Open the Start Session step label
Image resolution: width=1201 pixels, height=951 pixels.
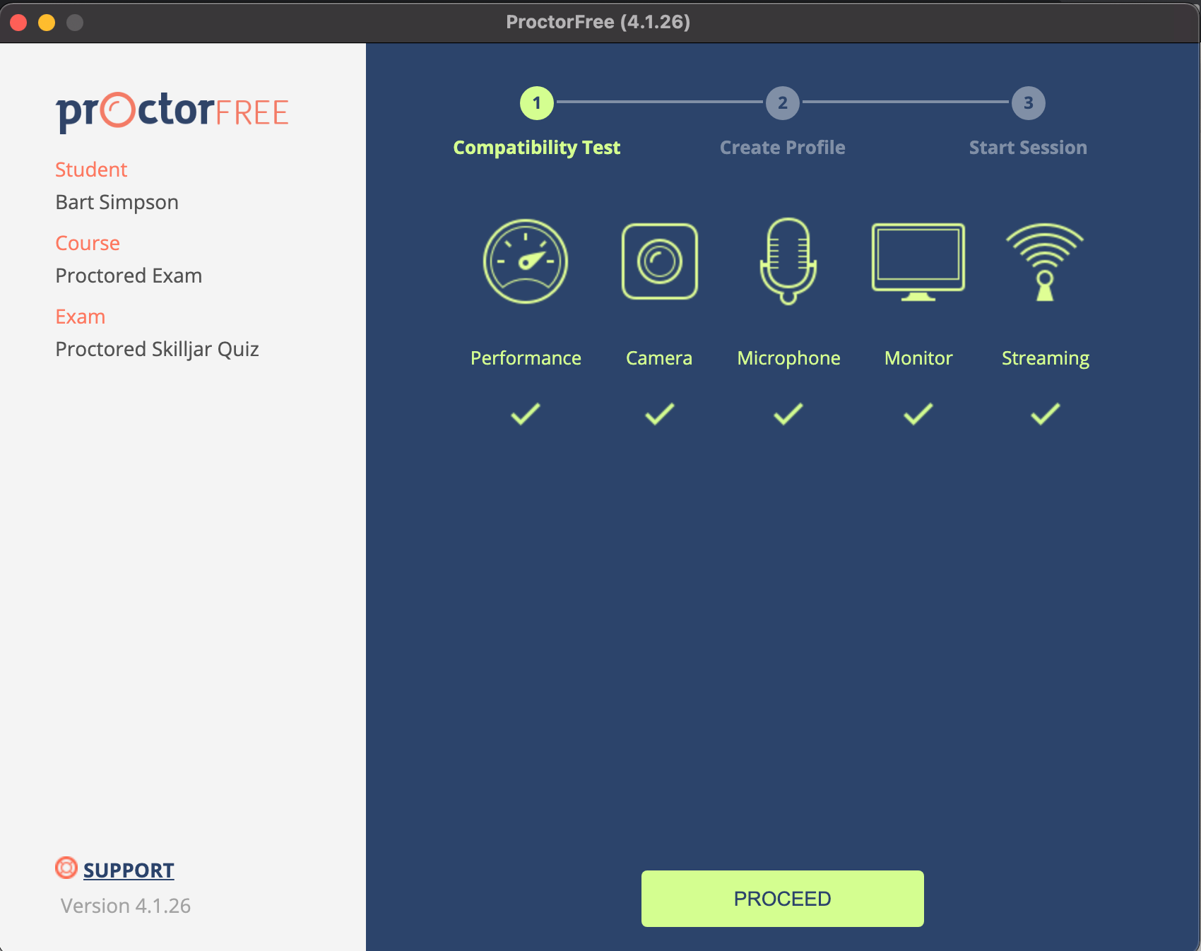(x=1028, y=148)
